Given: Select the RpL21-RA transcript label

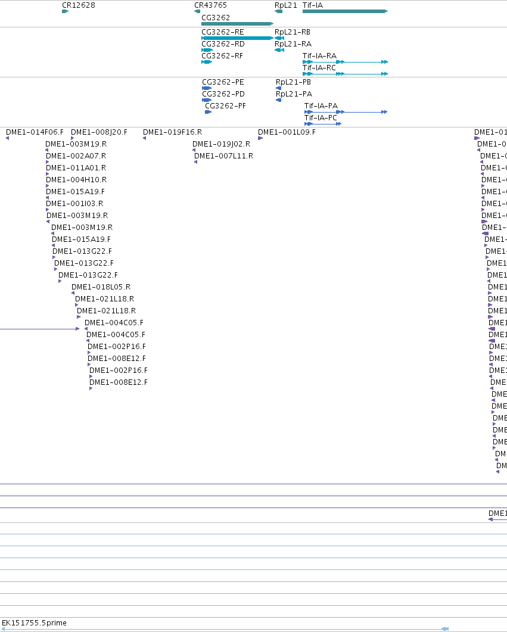Looking at the screenshot, I should (x=293, y=44).
